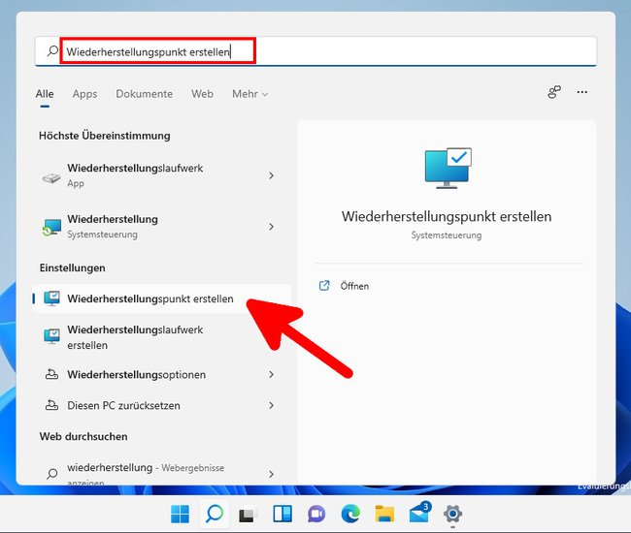Select Wiederherstellungspunkt erstellen result
Screen dimensions: 631x533
(161, 298)
